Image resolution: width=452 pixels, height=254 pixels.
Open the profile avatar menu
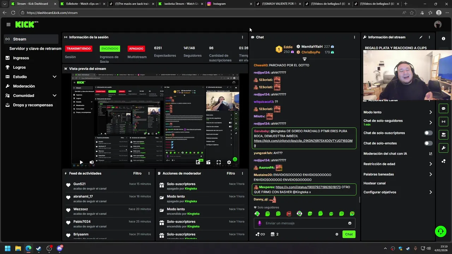pos(438,24)
